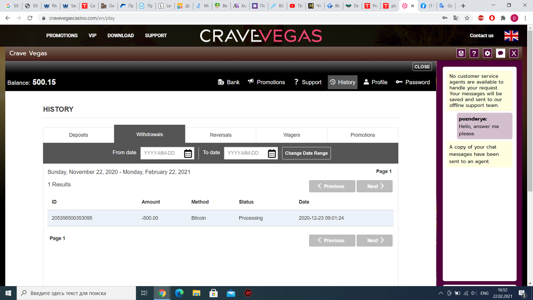Click the top Next page button
The height and width of the screenshot is (300, 533).
click(375, 186)
